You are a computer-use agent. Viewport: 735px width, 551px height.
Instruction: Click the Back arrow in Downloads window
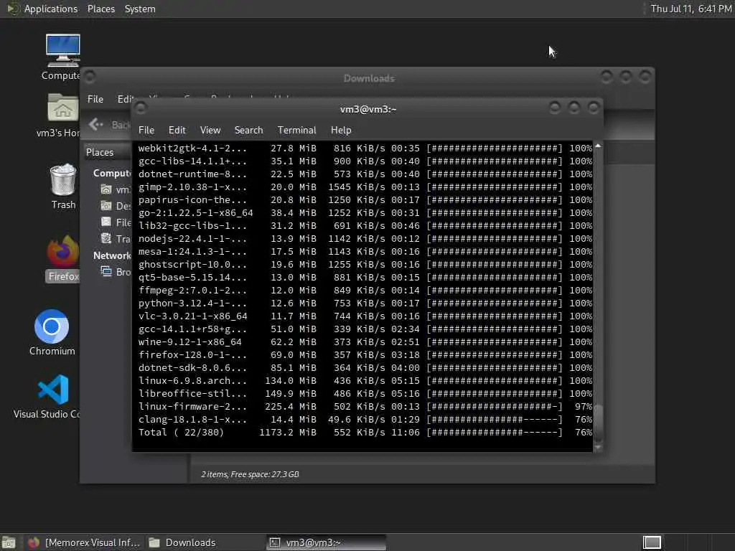click(95, 124)
